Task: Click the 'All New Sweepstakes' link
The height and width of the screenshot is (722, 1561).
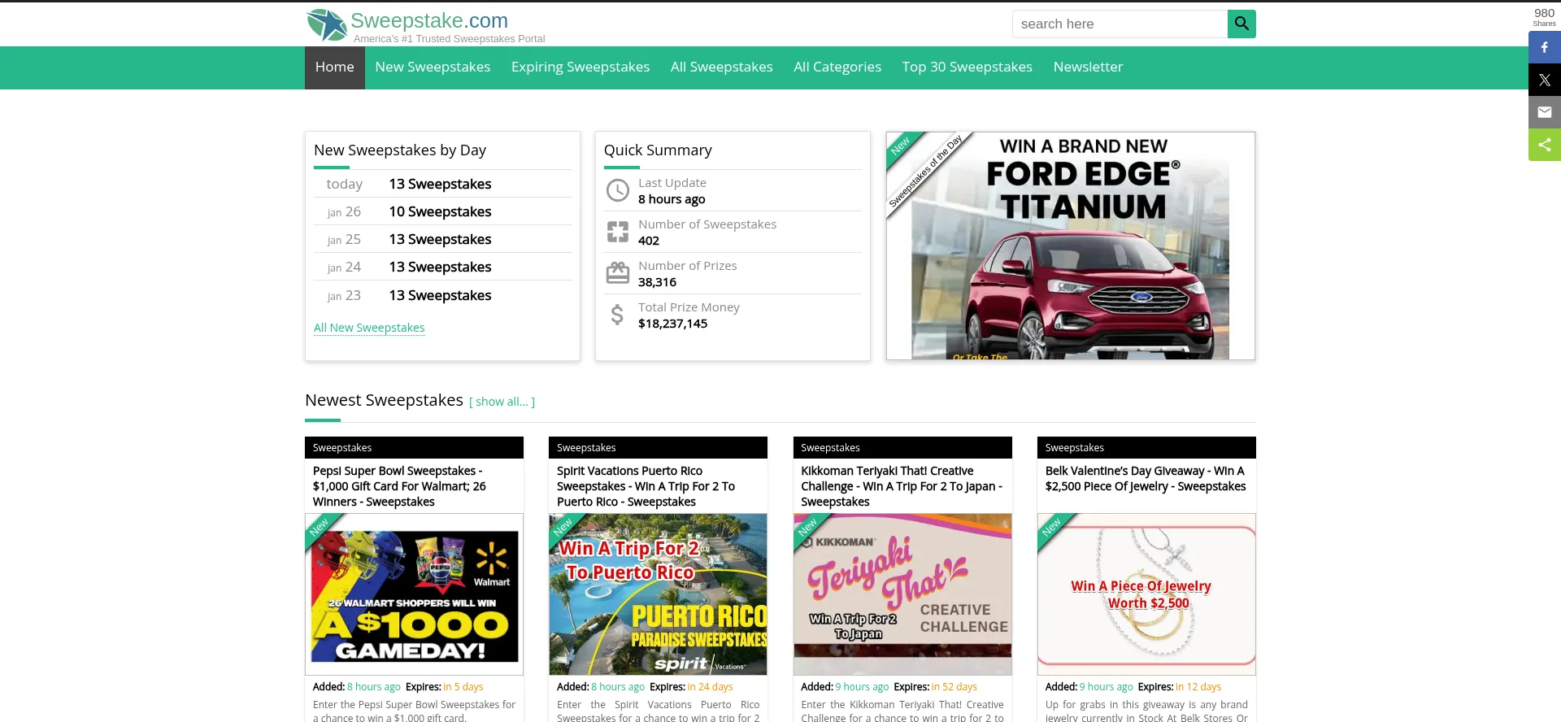Action: point(369,328)
